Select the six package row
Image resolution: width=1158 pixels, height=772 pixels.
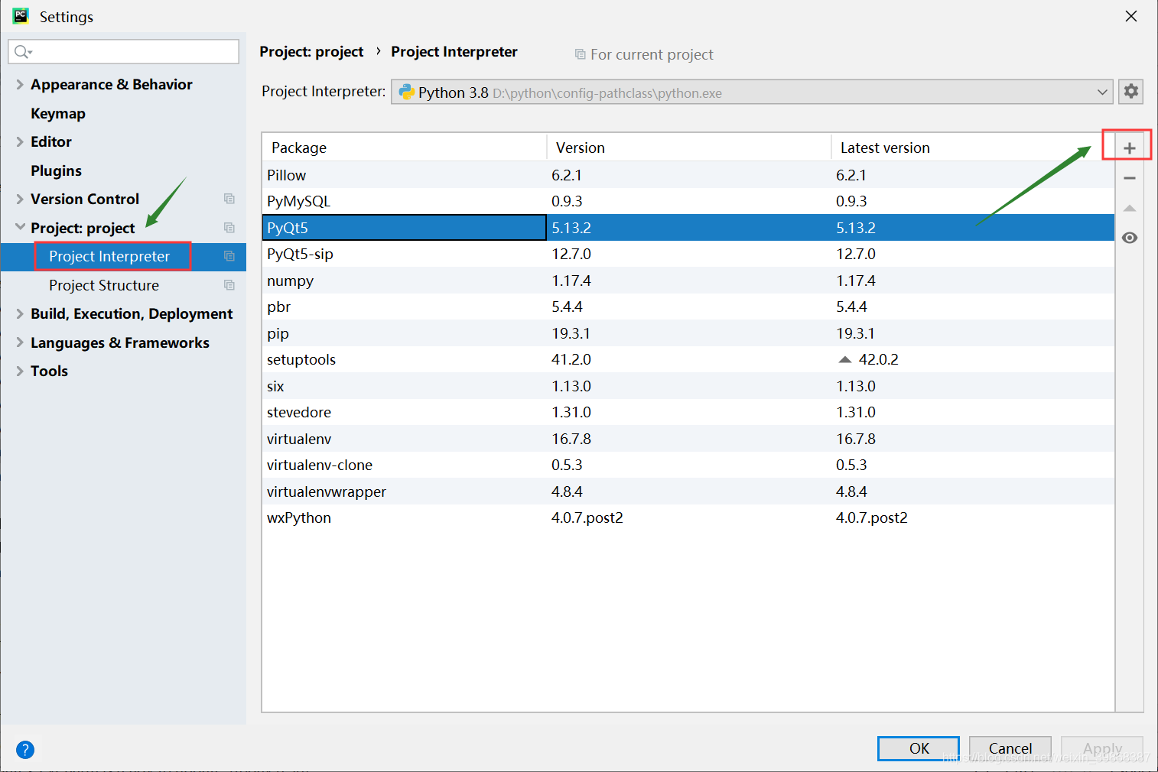coord(688,386)
